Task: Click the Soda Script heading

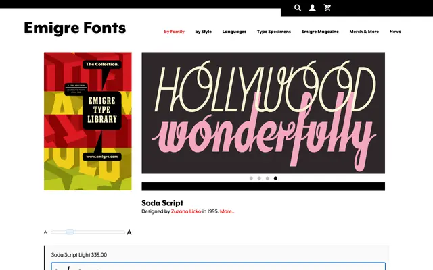Action: click(x=162, y=203)
